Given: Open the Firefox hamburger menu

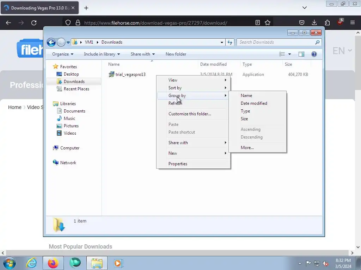Looking at the screenshot, I should (353, 22).
